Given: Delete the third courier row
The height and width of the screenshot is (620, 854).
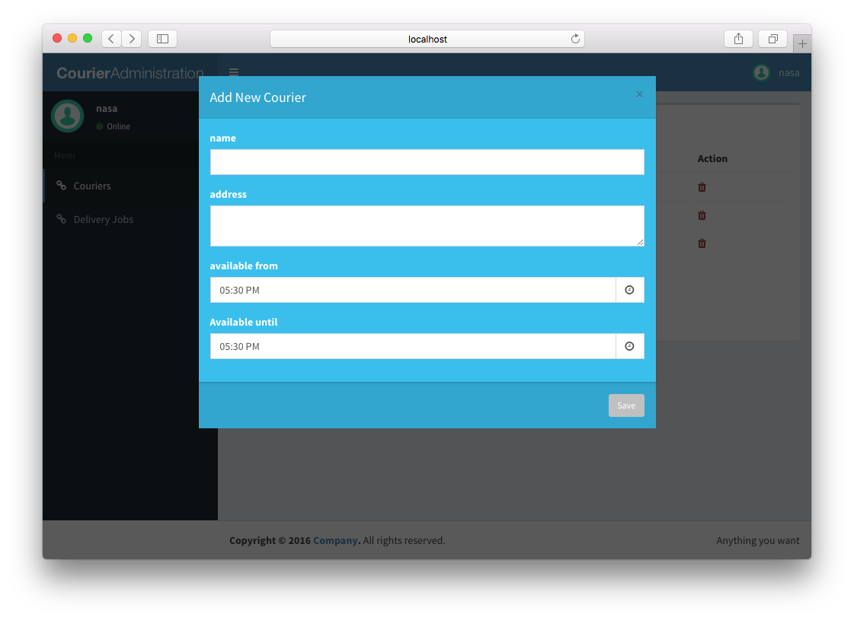Looking at the screenshot, I should pyautogui.click(x=702, y=243).
